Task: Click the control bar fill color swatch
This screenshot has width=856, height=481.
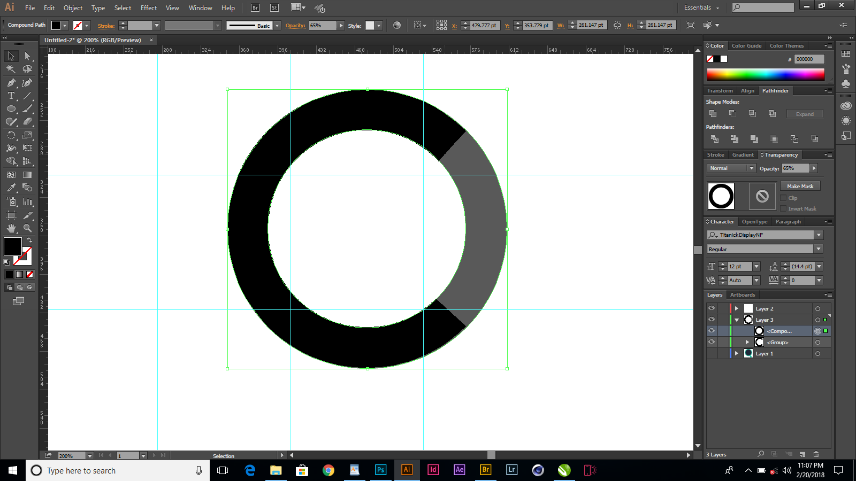Action: click(x=56, y=26)
